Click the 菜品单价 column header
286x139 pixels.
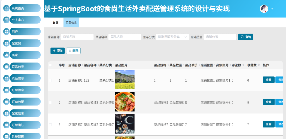[191, 65]
